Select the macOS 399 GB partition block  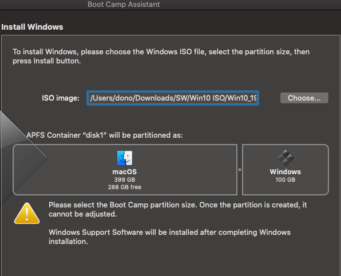[x=125, y=170]
